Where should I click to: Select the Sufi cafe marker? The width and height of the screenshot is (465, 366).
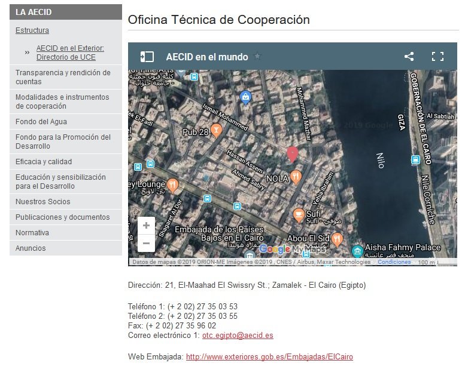(299, 215)
